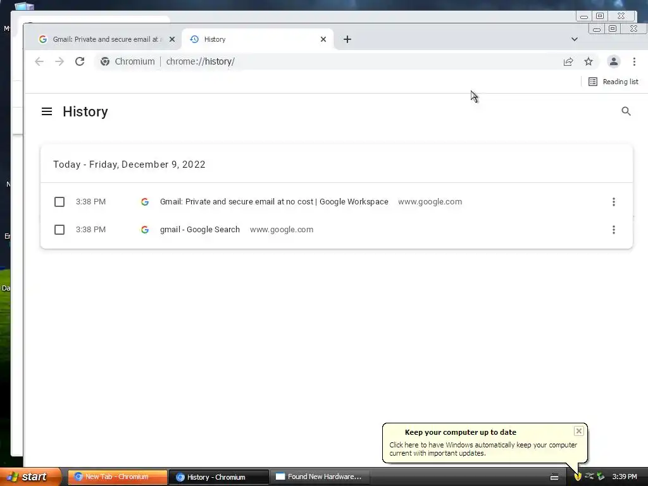Bookmark this tab with the star icon
The width and height of the screenshot is (648, 486).
[x=589, y=61]
